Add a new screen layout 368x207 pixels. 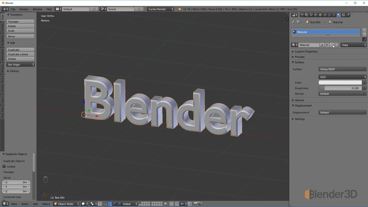[92, 9]
